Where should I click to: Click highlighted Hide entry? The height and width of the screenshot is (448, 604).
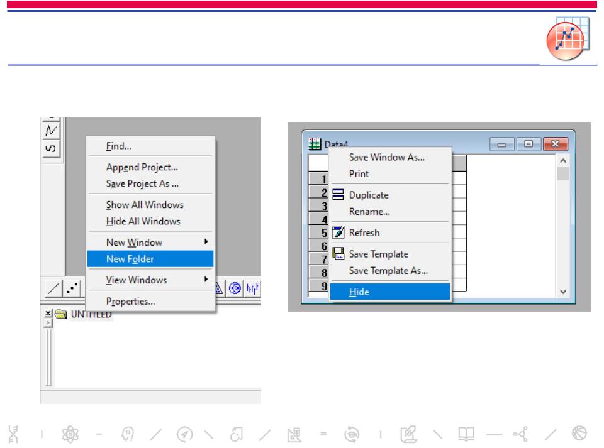(x=390, y=292)
